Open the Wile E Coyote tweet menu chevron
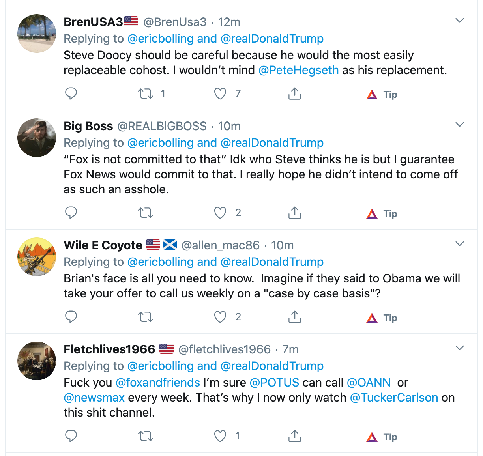The image size is (483, 456). (x=460, y=244)
